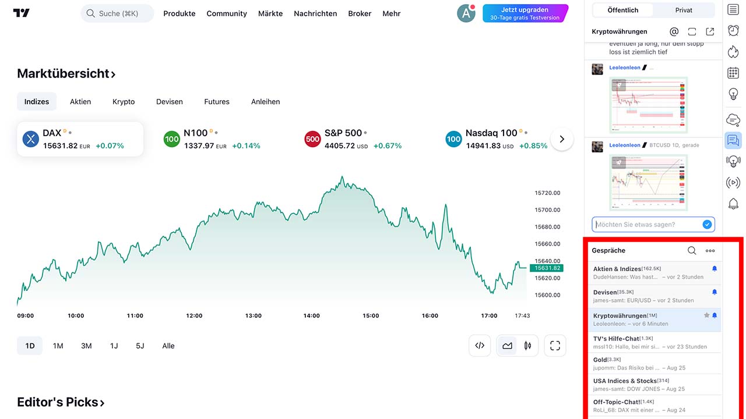Set chart range to Alle
The height and width of the screenshot is (419, 746).
(168, 346)
